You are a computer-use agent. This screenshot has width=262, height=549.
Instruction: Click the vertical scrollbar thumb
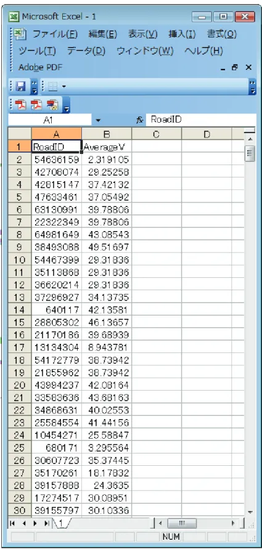pos(250,153)
